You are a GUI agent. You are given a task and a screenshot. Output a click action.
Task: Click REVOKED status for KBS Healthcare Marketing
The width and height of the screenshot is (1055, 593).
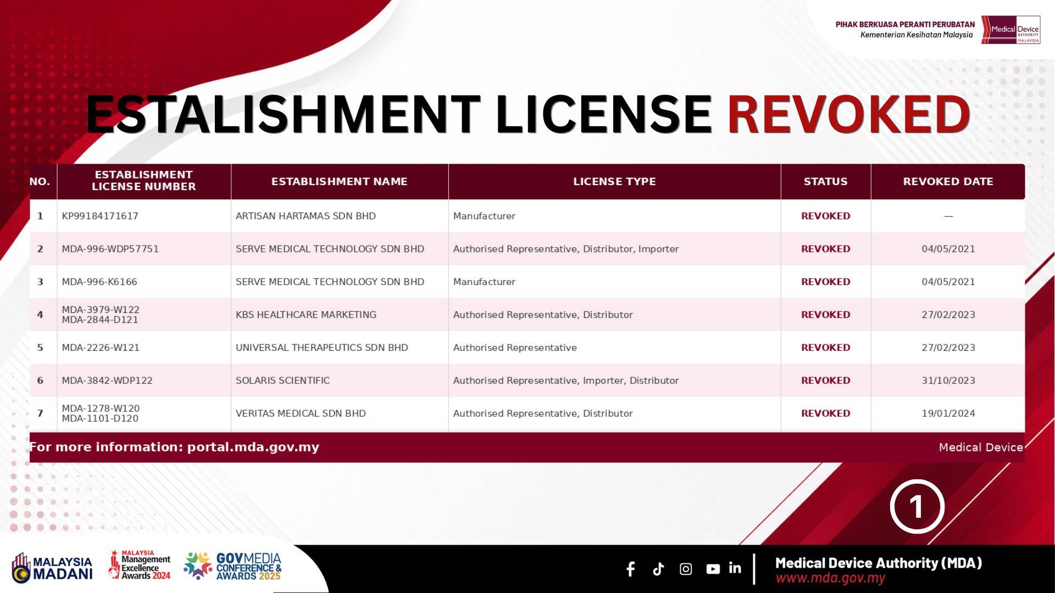[x=825, y=315]
